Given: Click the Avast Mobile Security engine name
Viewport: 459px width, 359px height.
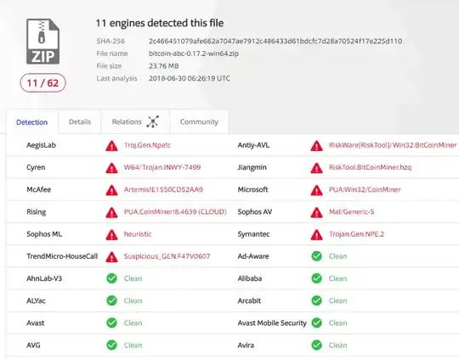Looking at the screenshot, I should [x=272, y=323].
